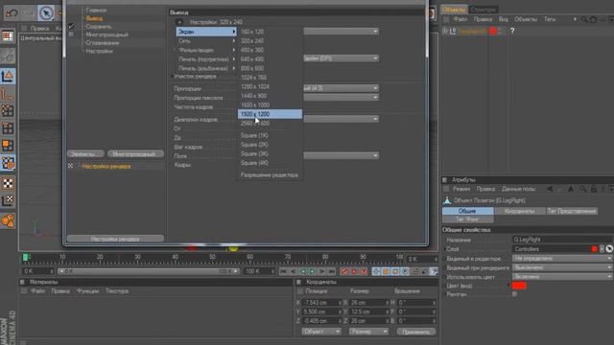Select the polygons mode orange square icon
This screenshot has width=614, height=345.
pos(8,145)
